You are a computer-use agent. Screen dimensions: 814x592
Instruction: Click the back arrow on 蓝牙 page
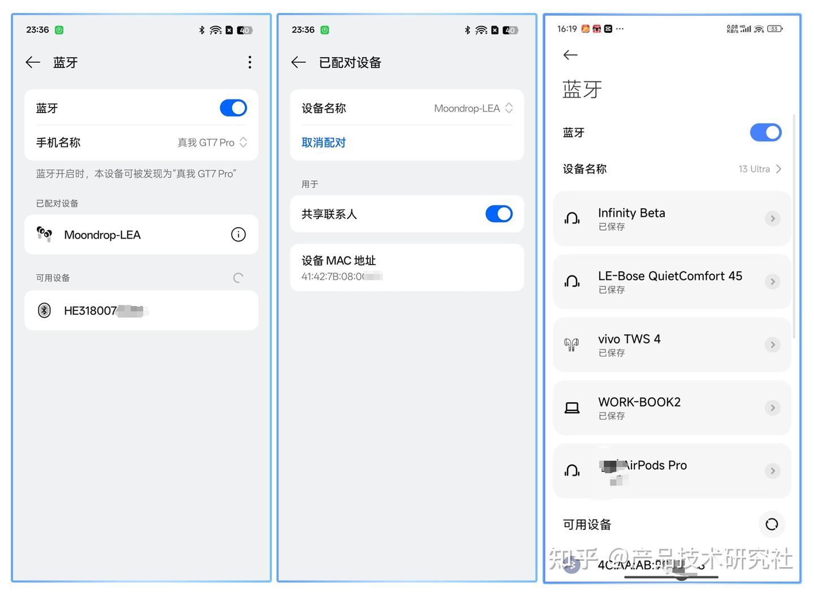point(32,62)
